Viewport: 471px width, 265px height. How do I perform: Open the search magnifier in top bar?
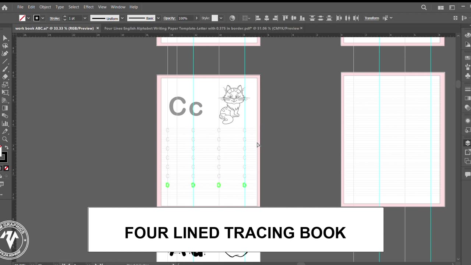click(424, 7)
